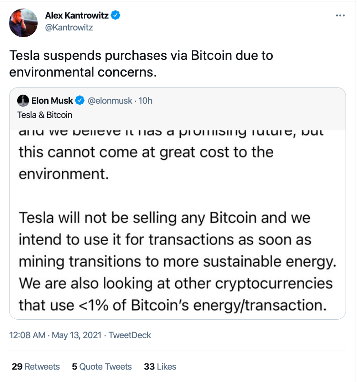Click Elon Musk's verified checkmark badge
The height and width of the screenshot is (382, 357).
pos(80,101)
